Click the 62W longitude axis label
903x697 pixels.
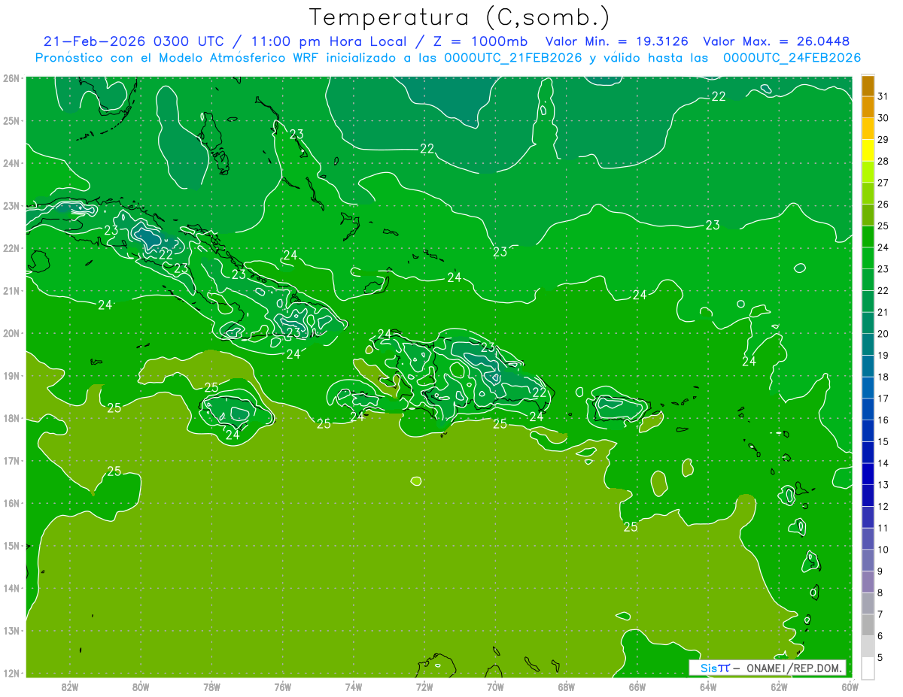pos(779,687)
